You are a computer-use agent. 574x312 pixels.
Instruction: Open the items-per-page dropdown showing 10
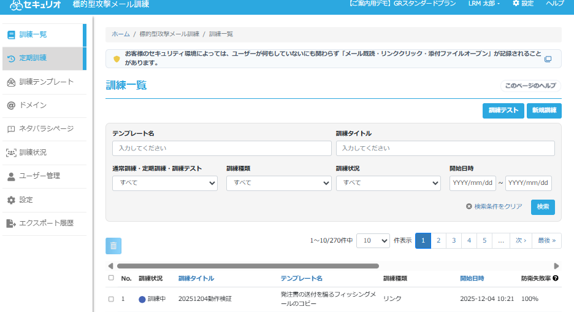point(373,241)
